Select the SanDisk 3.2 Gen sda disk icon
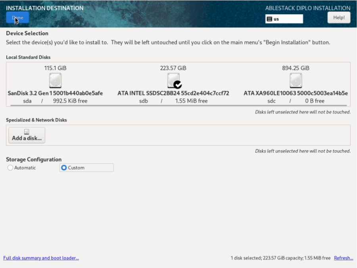357x268 pixels. click(55, 80)
